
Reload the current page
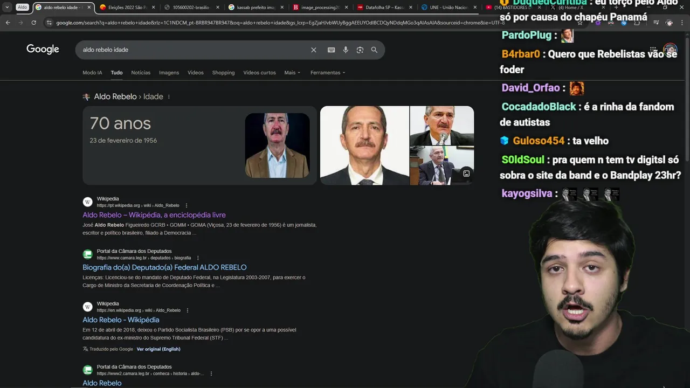tap(33, 23)
